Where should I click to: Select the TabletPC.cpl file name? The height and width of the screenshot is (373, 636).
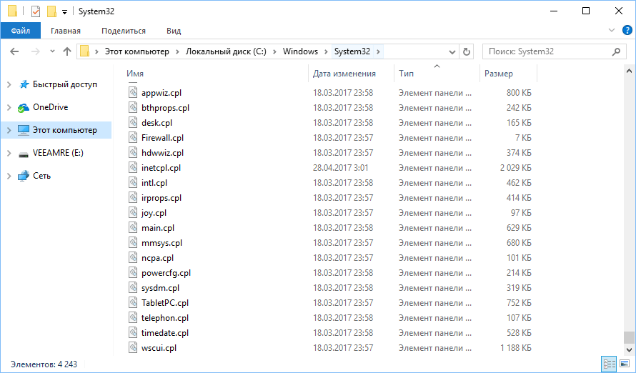165,303
